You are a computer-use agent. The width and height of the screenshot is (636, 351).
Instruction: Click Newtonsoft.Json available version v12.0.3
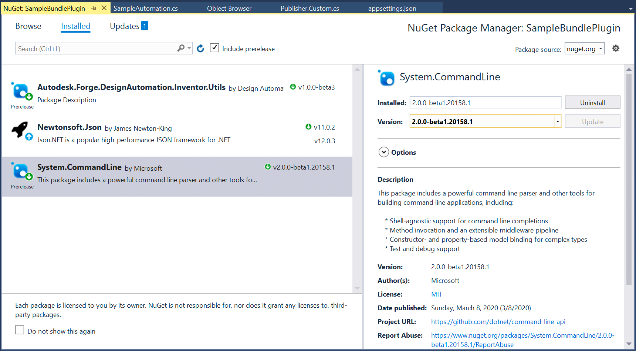324,141
